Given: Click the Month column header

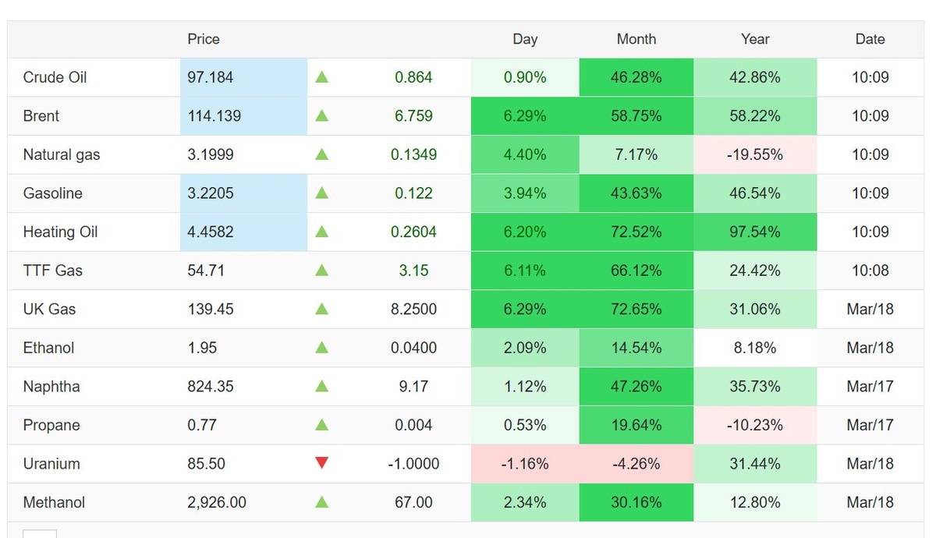Looking at the screenshot, I should click(636, 39).
